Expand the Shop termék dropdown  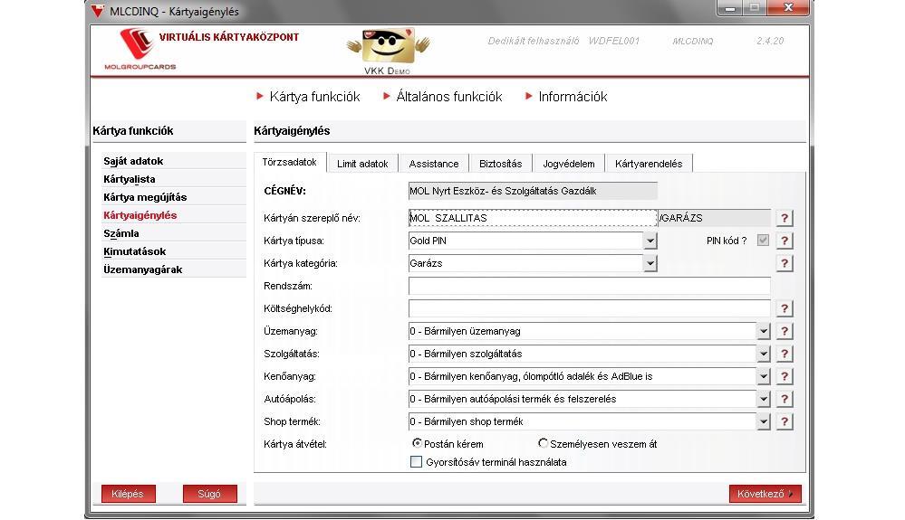763,421
